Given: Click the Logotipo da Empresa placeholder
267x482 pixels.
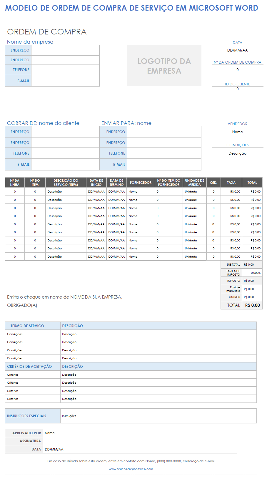Looking at the screenshot, I should click(164, 66).
